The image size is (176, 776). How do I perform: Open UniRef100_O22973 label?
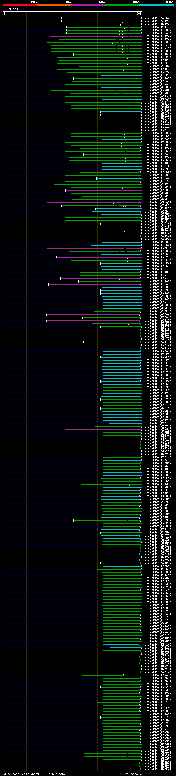tap(158, 169)
